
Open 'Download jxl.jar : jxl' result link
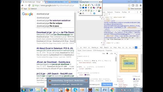coord(55,32)
